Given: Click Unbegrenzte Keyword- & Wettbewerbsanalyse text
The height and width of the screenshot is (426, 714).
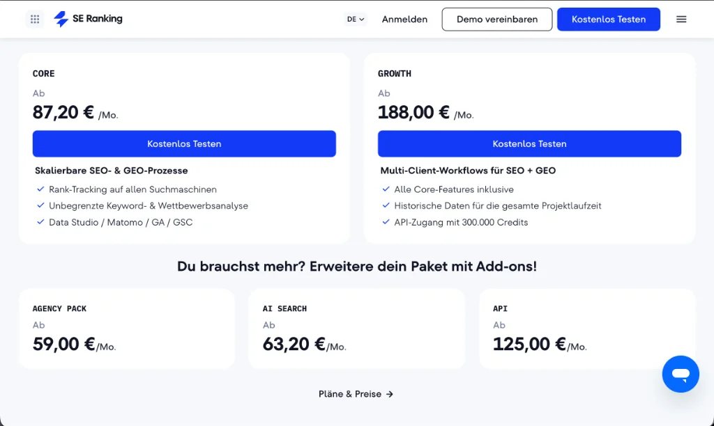Looking at the screenshot, I should [149, 205].
